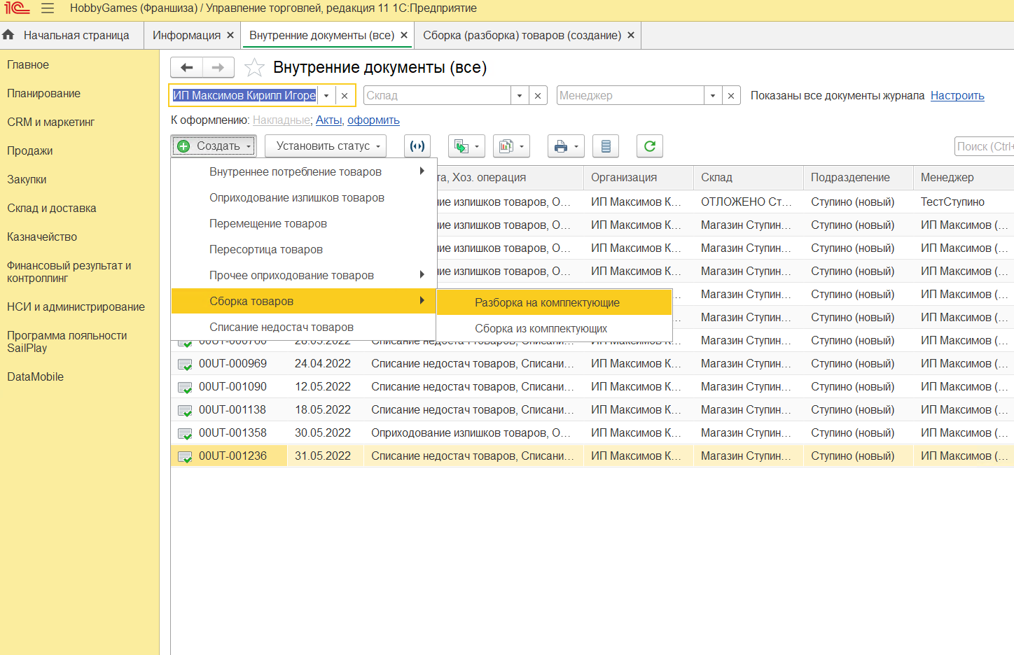Image resolution: width=1014 pixels, height=655 pixels.
Task: Open the Главное section
Action: coord(28,64)
